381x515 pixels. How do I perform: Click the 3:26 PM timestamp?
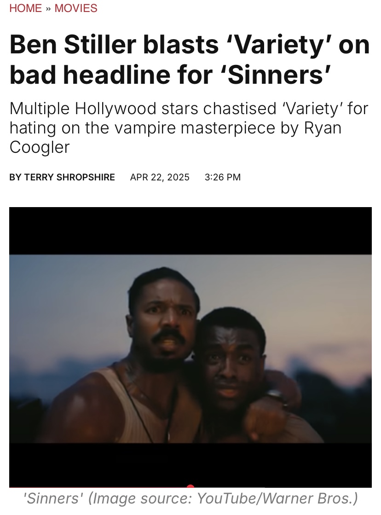point(223,177)
